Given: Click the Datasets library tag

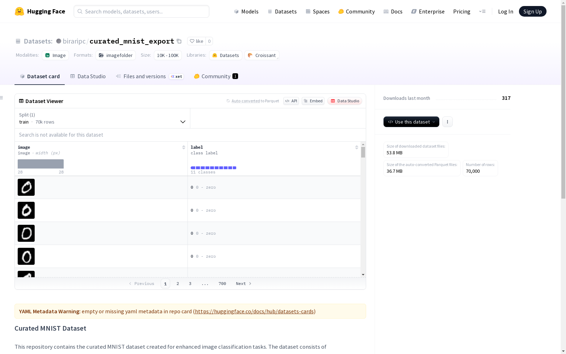Looking at the screenshot, I should 226,55.
